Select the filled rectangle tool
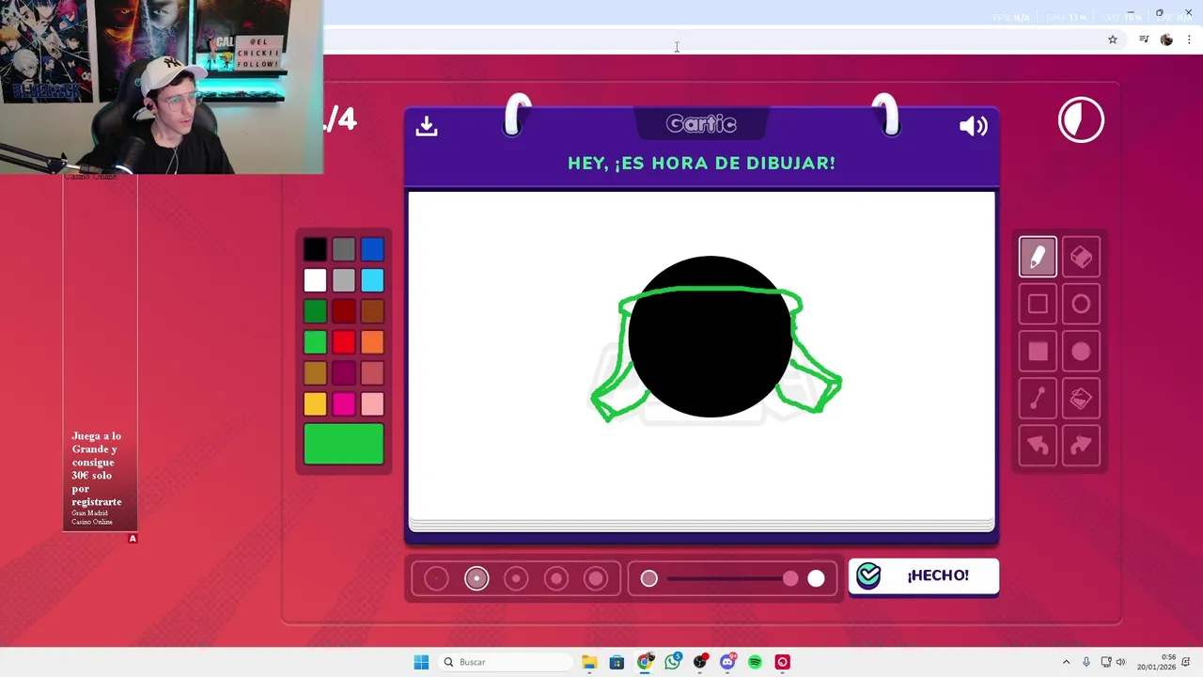The height and width of the screenshot is (677, 1203). click(1038, 351)
